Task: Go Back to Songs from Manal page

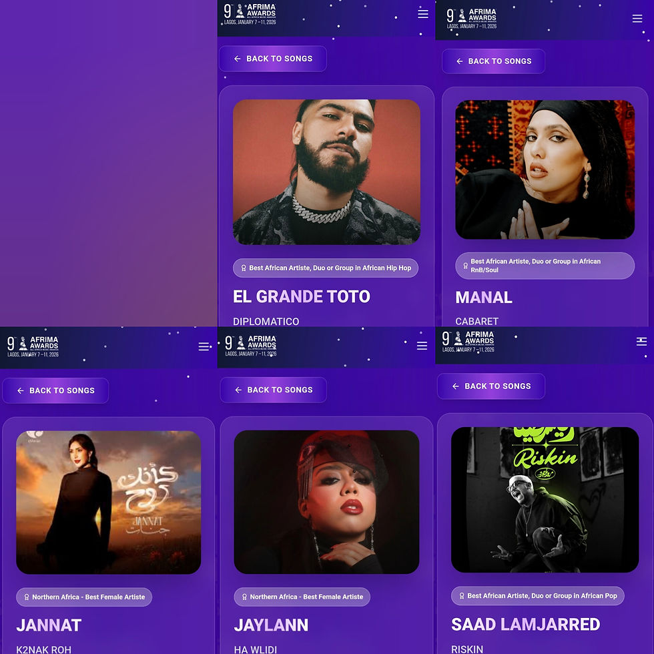Action: pyautogui.click(x=493, y=61)
